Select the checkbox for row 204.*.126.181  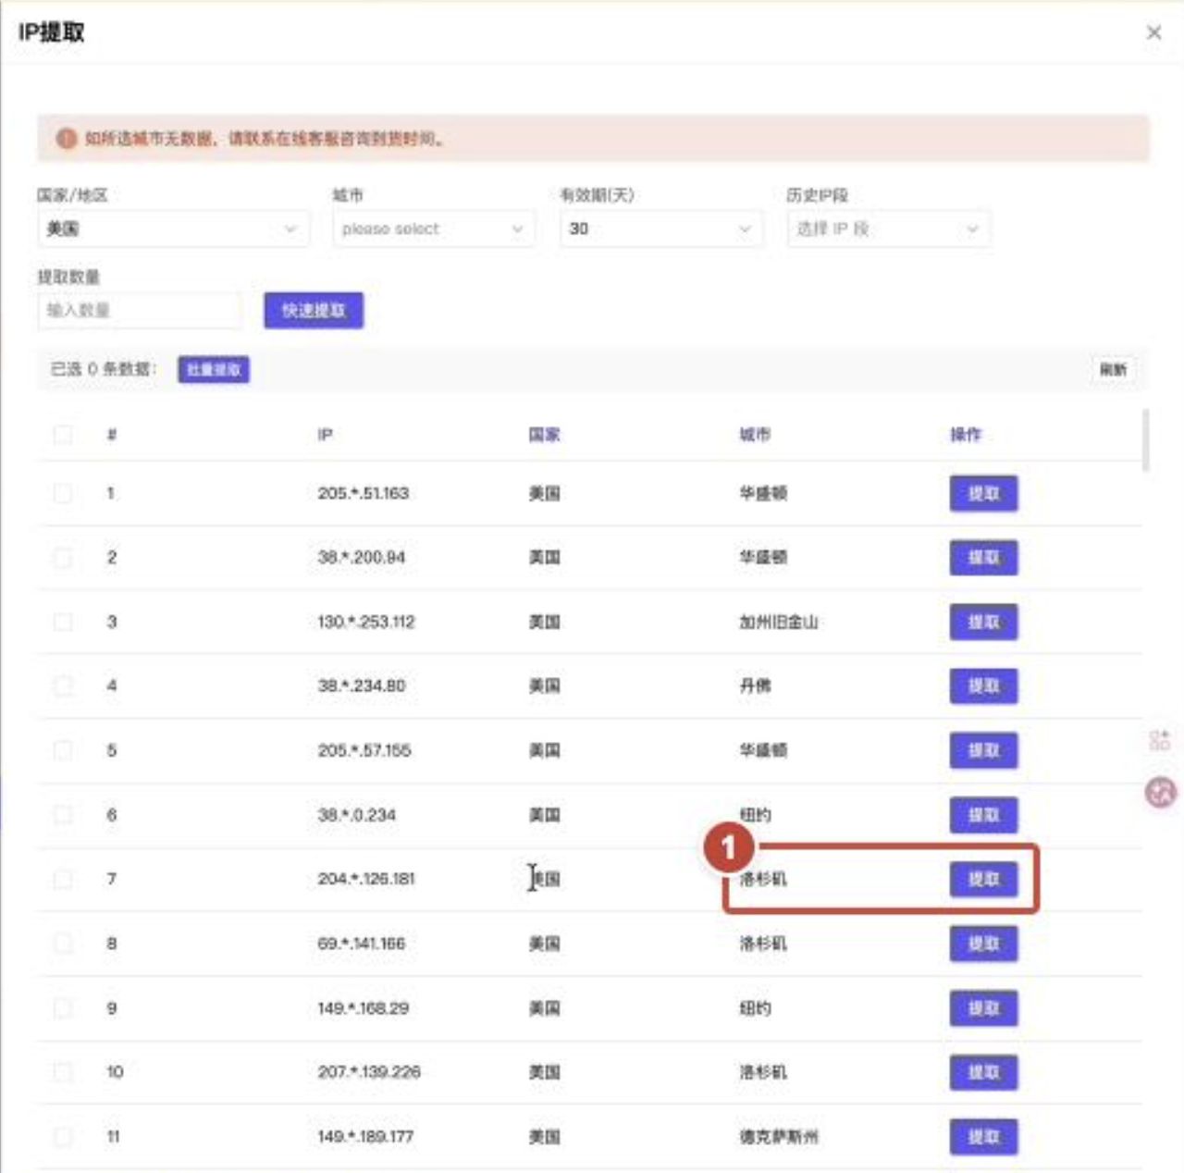[x=63, y=879]
